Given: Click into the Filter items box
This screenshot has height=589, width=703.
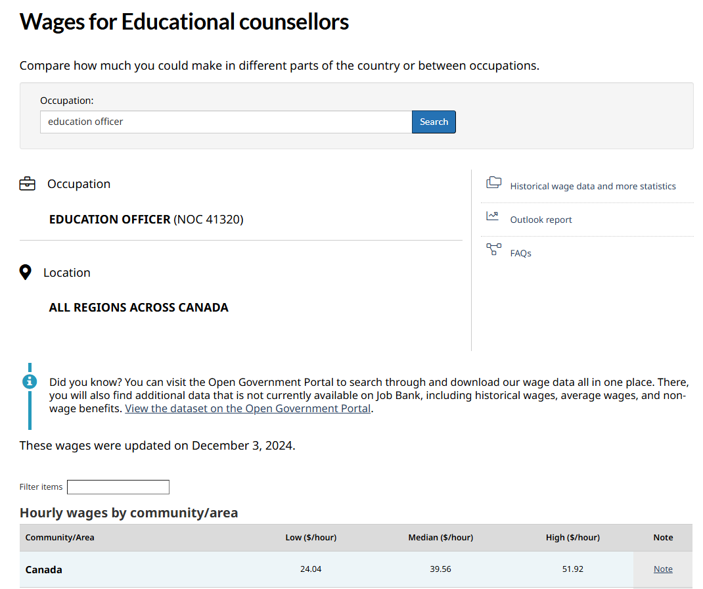Looking at the screenshot, I should coord(118,487).
